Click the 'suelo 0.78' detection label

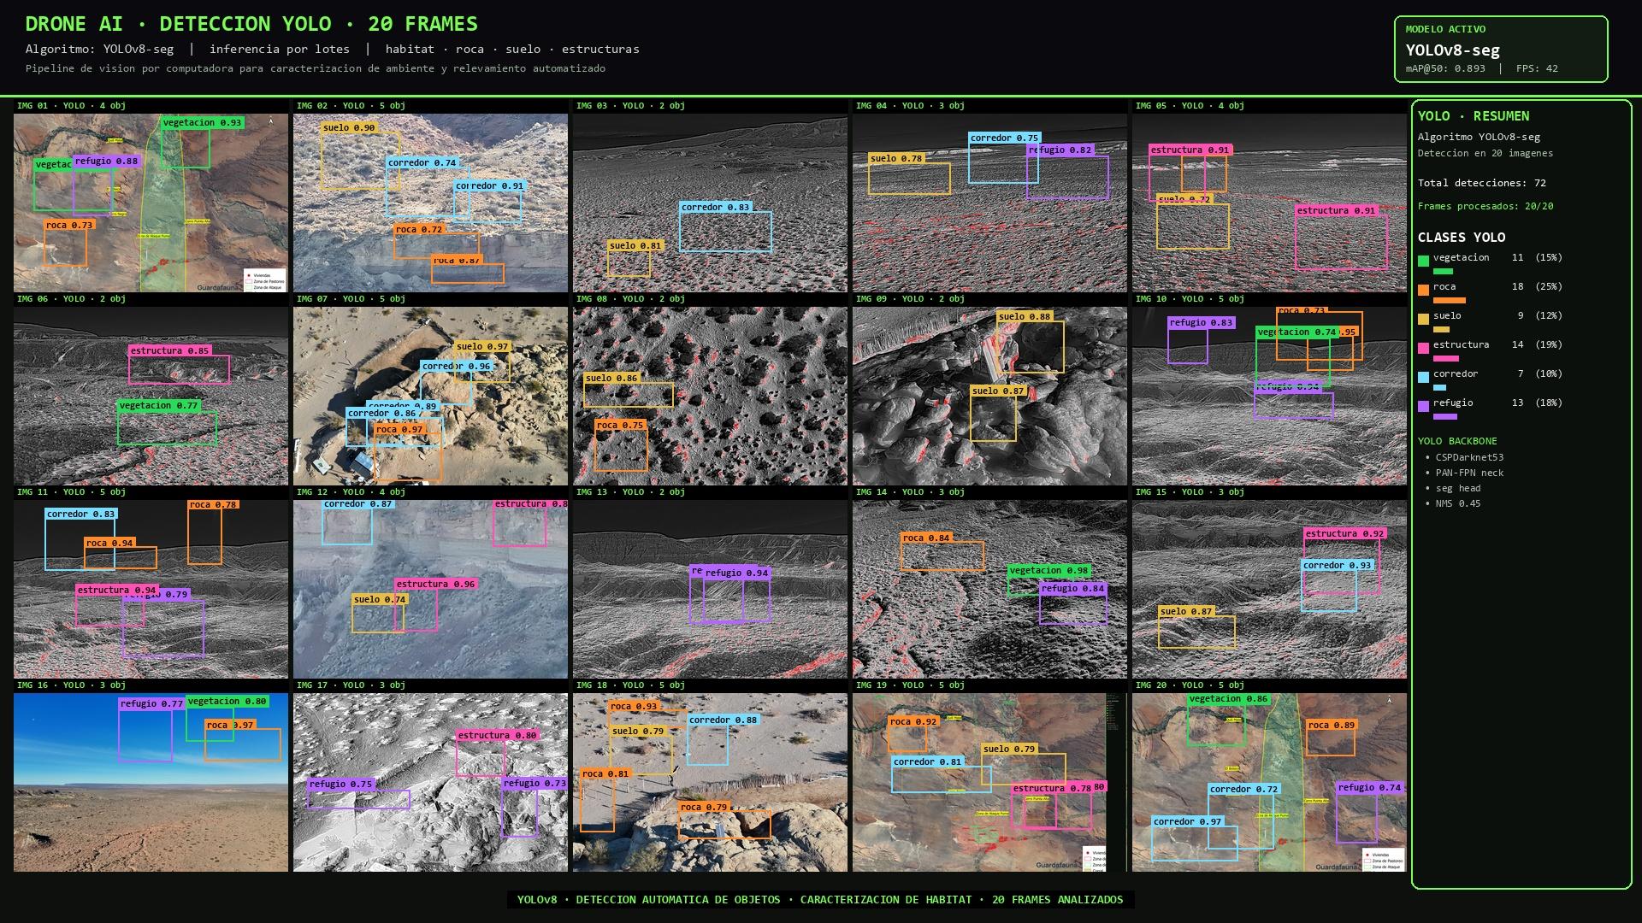(896, 158)
